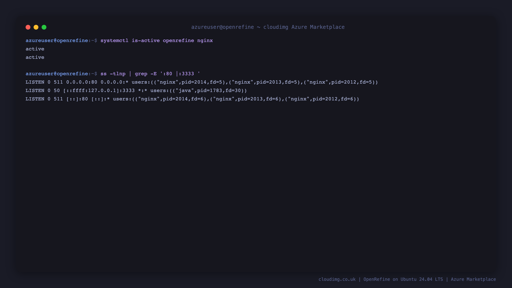Click the LISTEN line for [::]:80
The image size is (512, 288).
192,99
